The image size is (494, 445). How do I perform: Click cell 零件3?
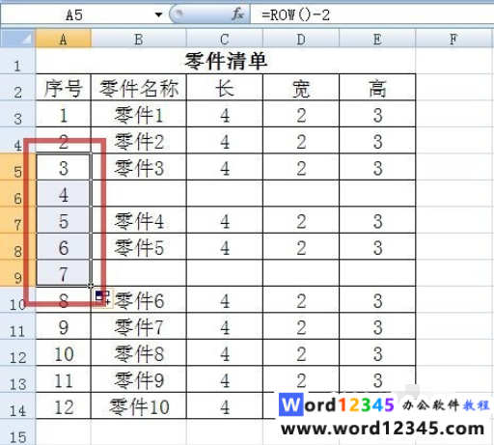(139, 167)
